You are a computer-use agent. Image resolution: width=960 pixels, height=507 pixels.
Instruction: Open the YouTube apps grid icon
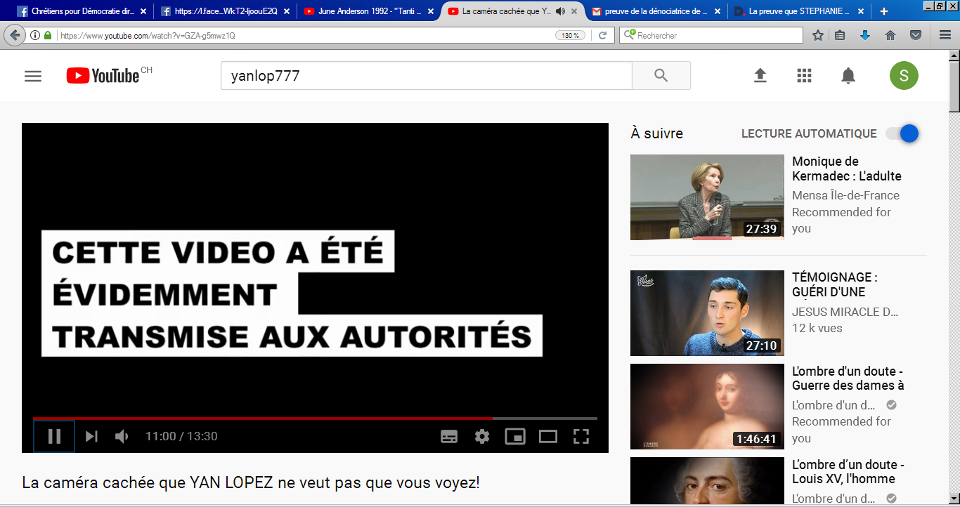(804, 76)
